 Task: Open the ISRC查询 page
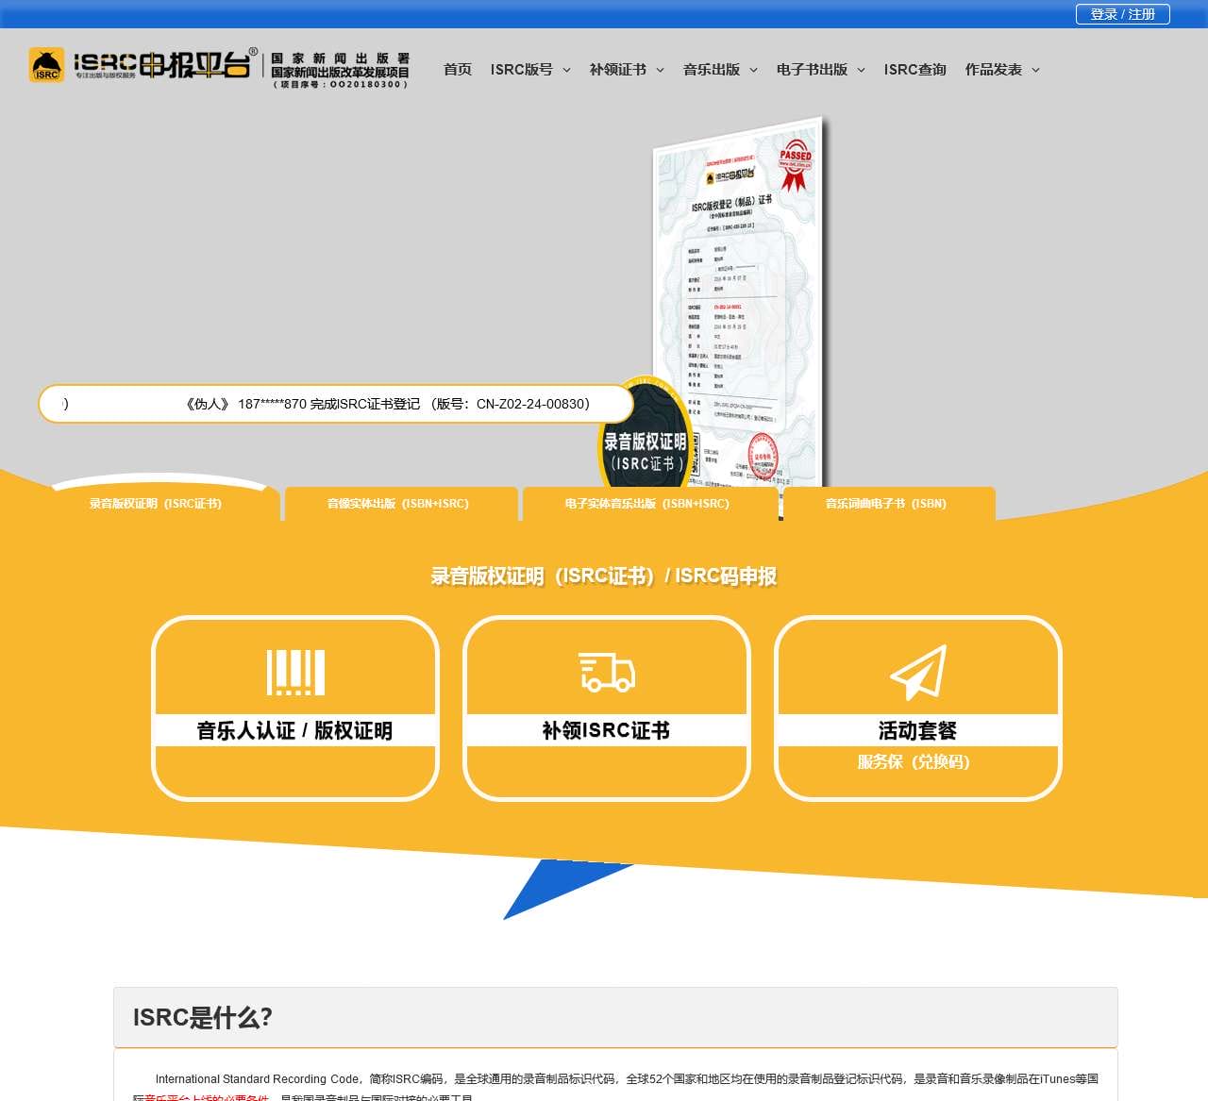tap(914, 69)
